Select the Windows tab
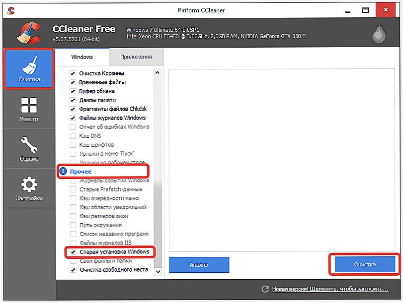The width and height of the screenshot is (403, 303). 82,57
